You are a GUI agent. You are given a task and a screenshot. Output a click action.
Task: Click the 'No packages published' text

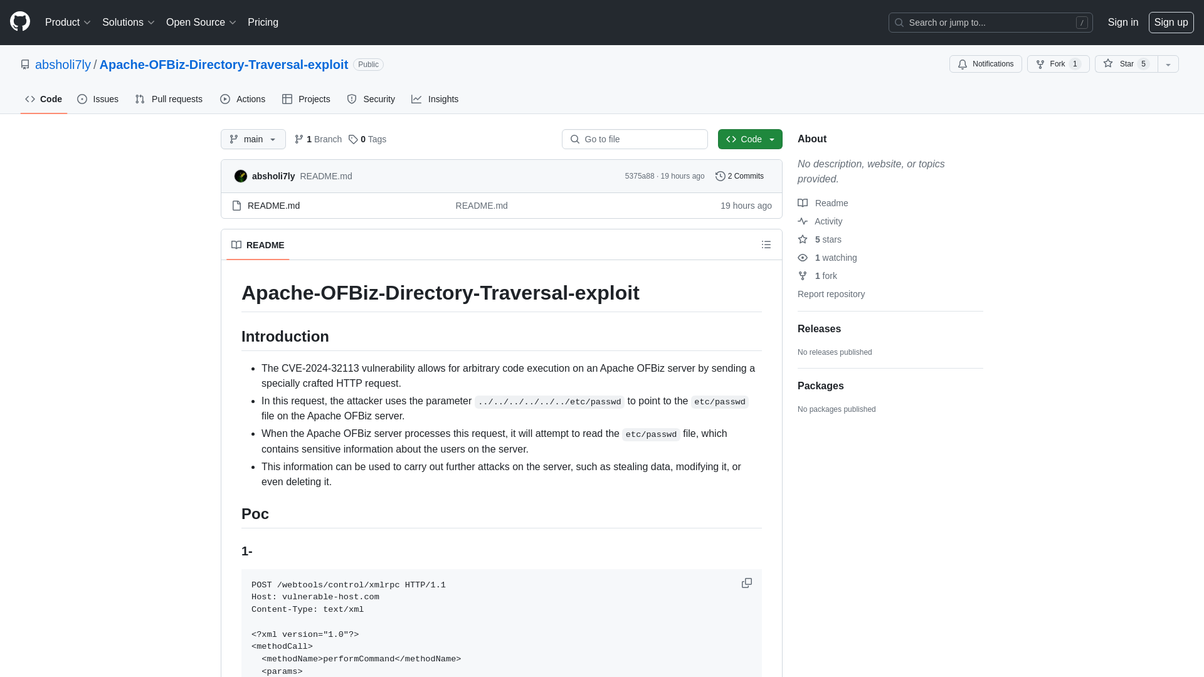(837, 409)
